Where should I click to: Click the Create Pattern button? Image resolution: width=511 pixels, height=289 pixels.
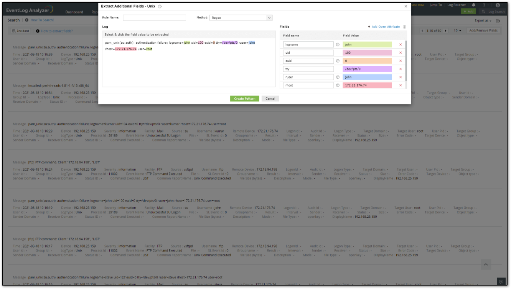tap(245, 99)
